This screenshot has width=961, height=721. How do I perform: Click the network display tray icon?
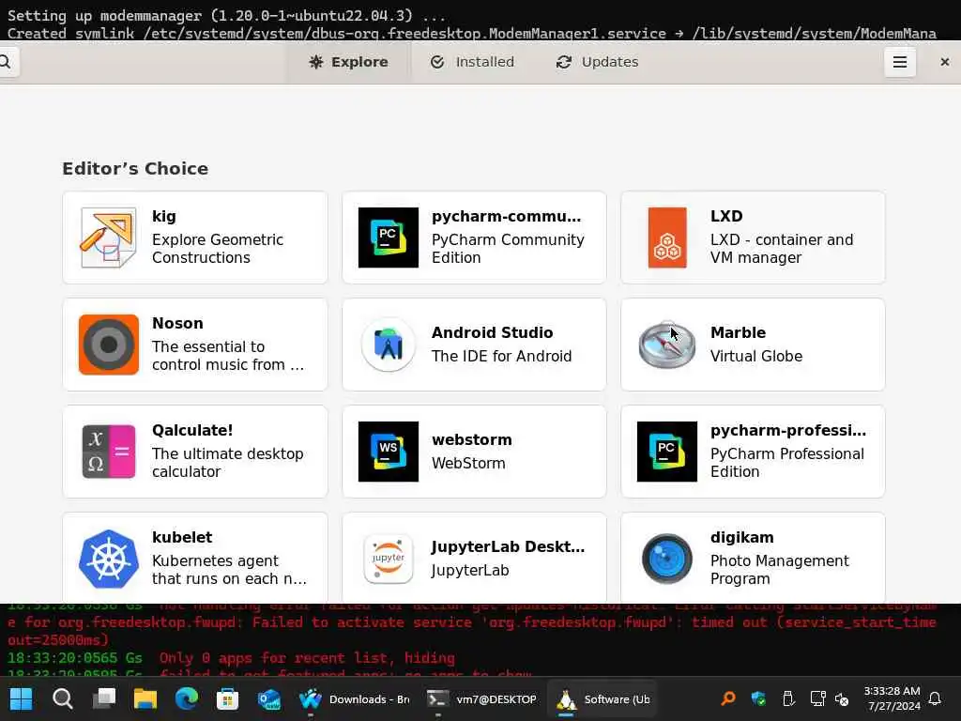coord(817,698)
